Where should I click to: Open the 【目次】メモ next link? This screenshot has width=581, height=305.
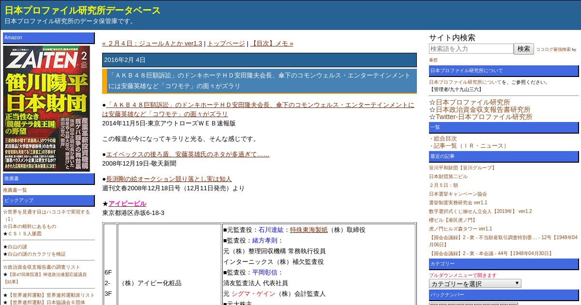point(272,44)
